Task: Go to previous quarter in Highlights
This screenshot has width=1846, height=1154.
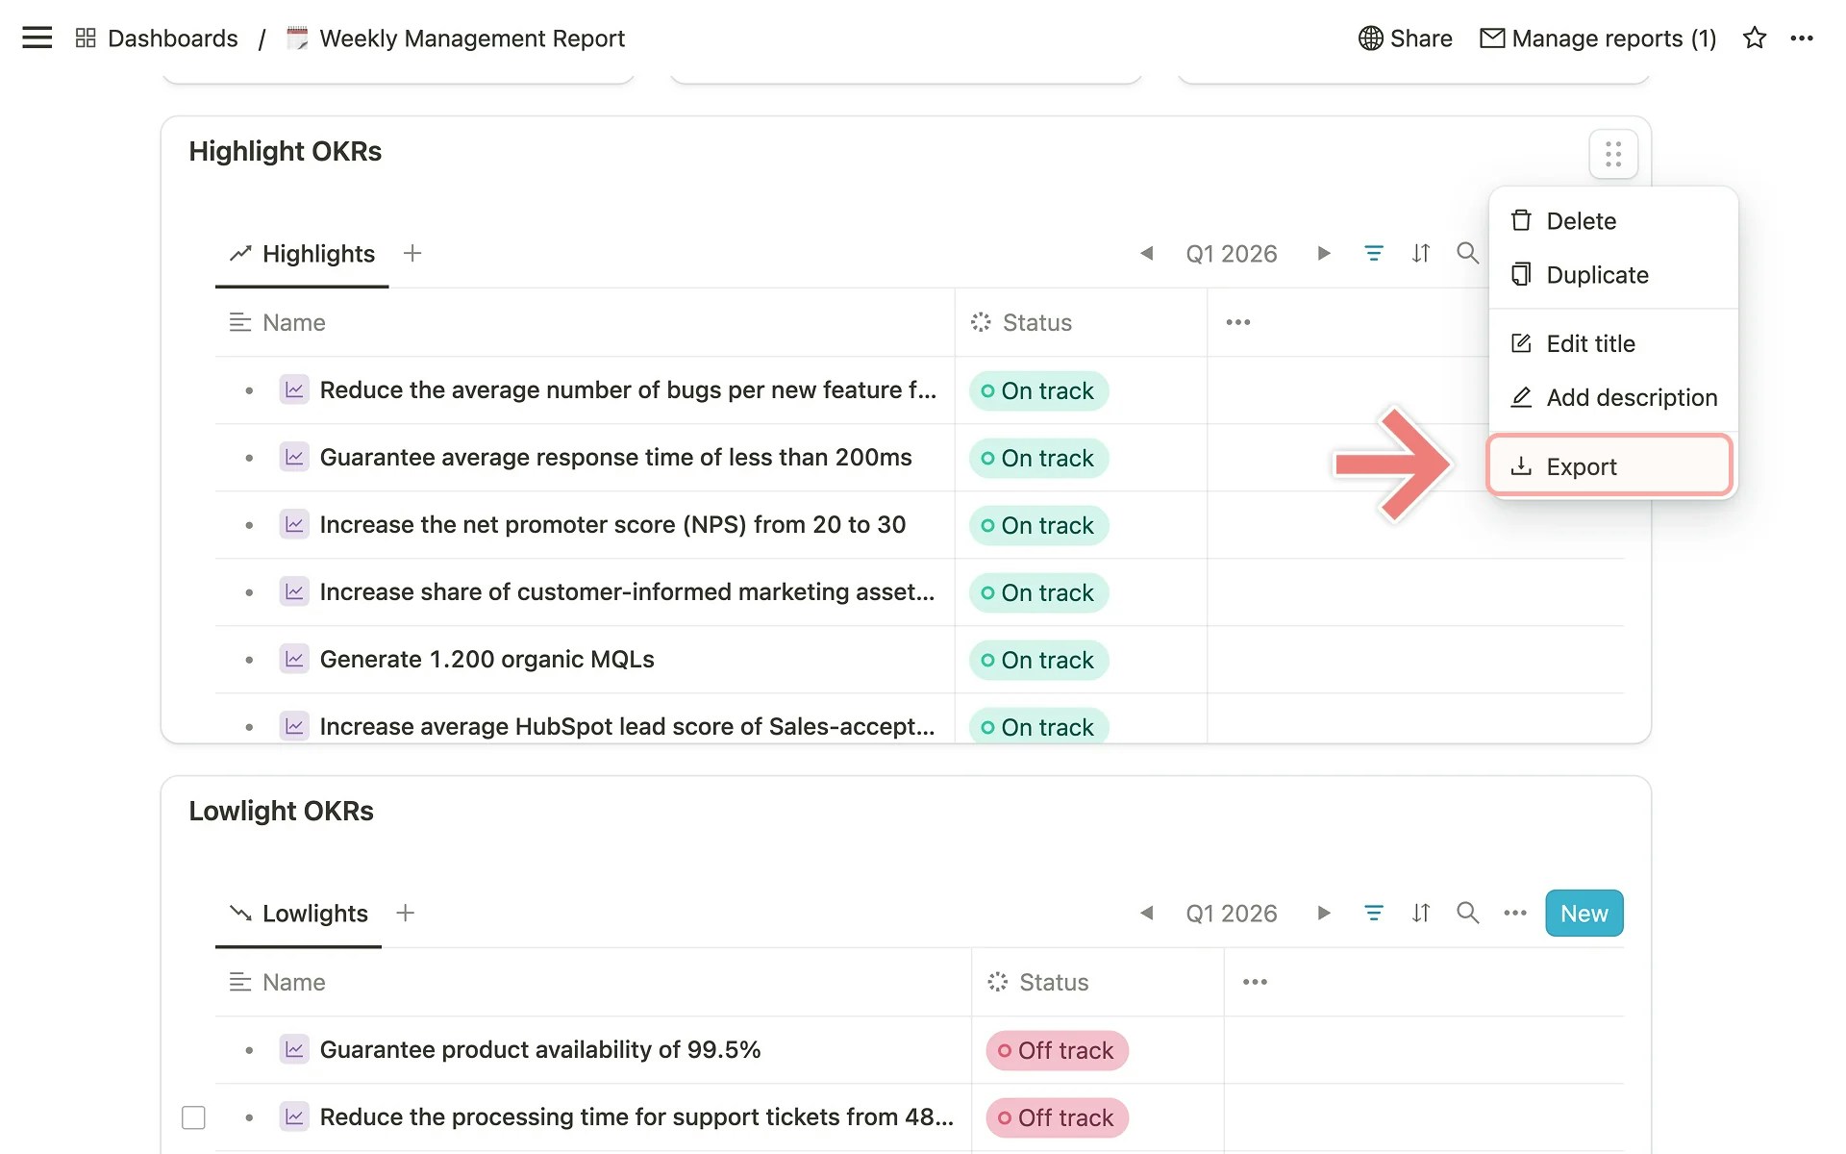Action: pyautogui.click(x=1146, y=253)
